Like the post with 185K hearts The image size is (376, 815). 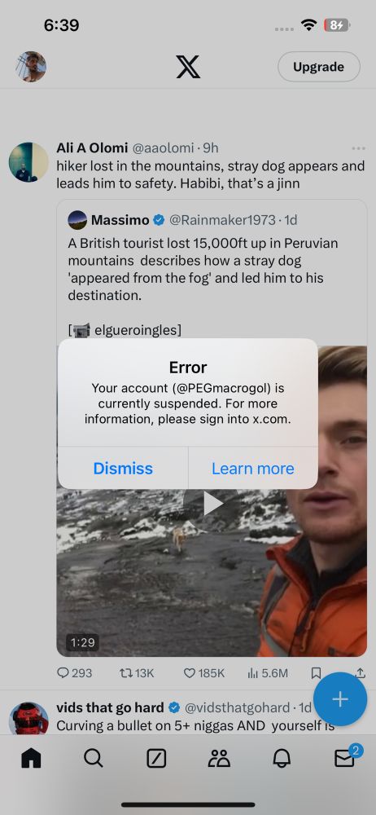(204, 673)
